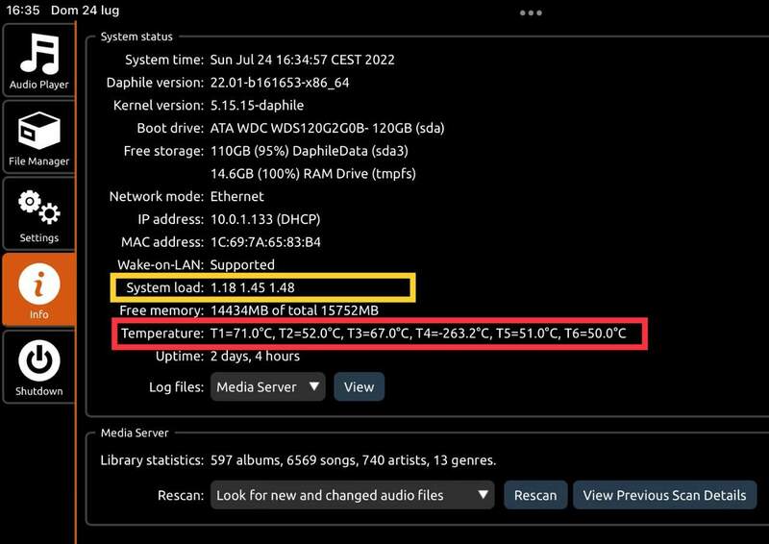
Task: Select IP address 10.0.1.133 (DHCP)
Action: tap(265, 219)
